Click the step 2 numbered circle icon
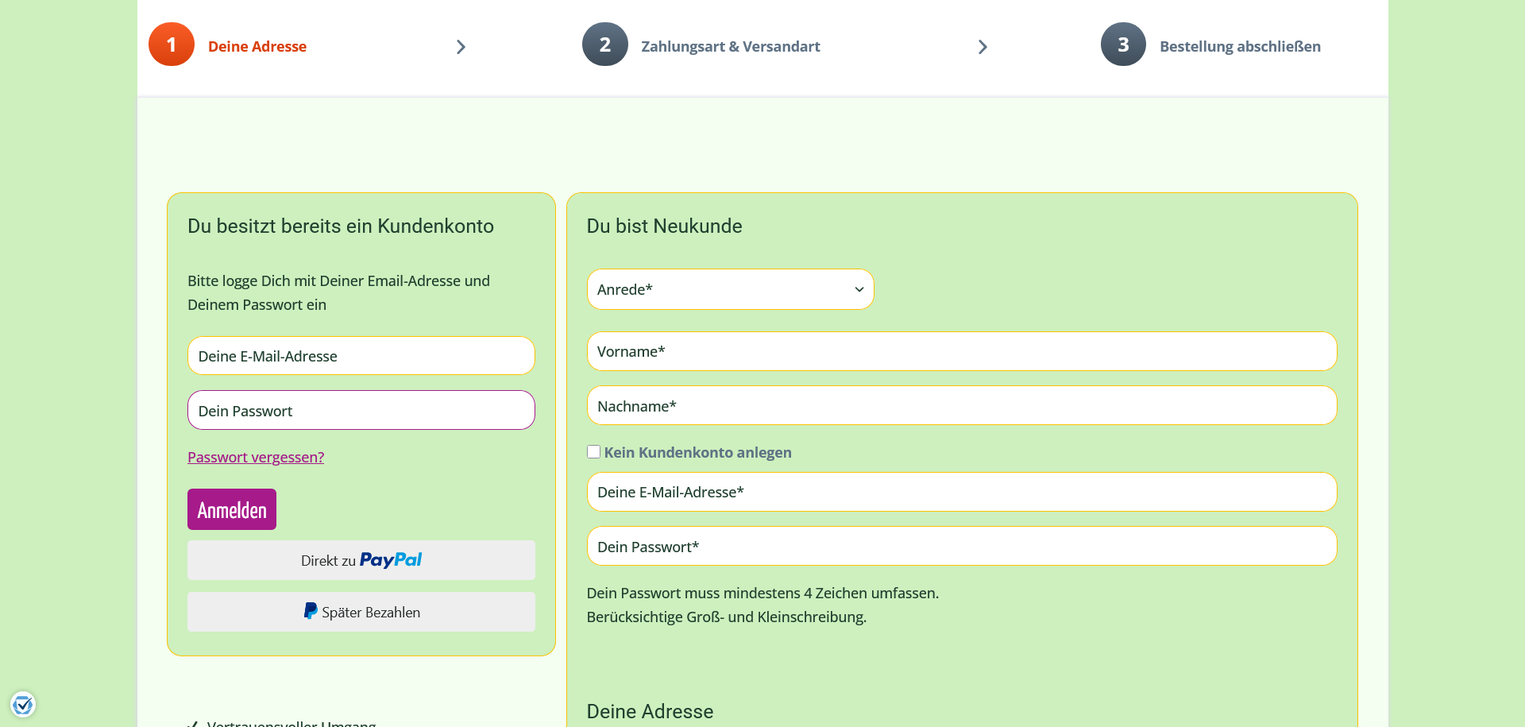This screenshot has height=727, width=1525. point(604,44)
